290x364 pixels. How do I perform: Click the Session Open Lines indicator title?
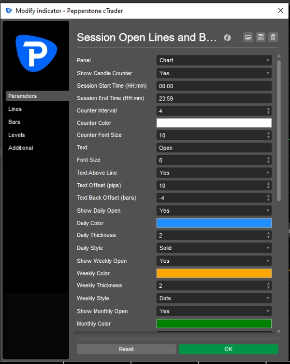[146, 38]
